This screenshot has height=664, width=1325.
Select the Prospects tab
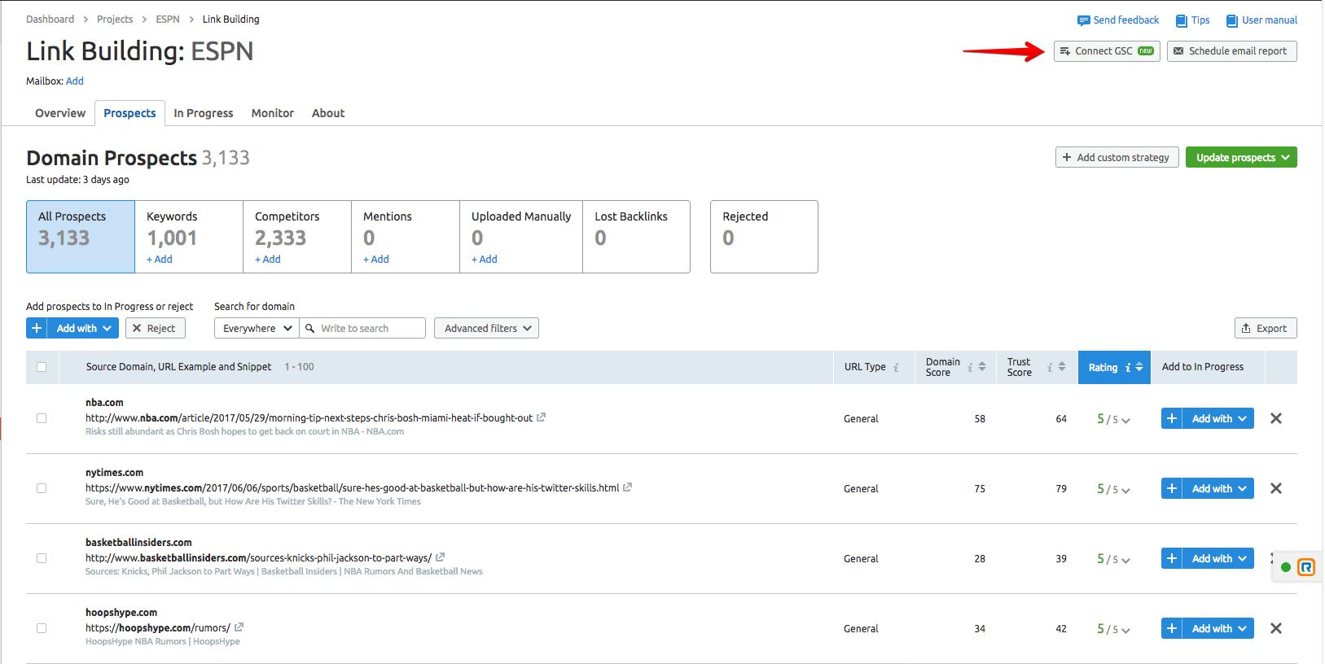click(129, 113)
